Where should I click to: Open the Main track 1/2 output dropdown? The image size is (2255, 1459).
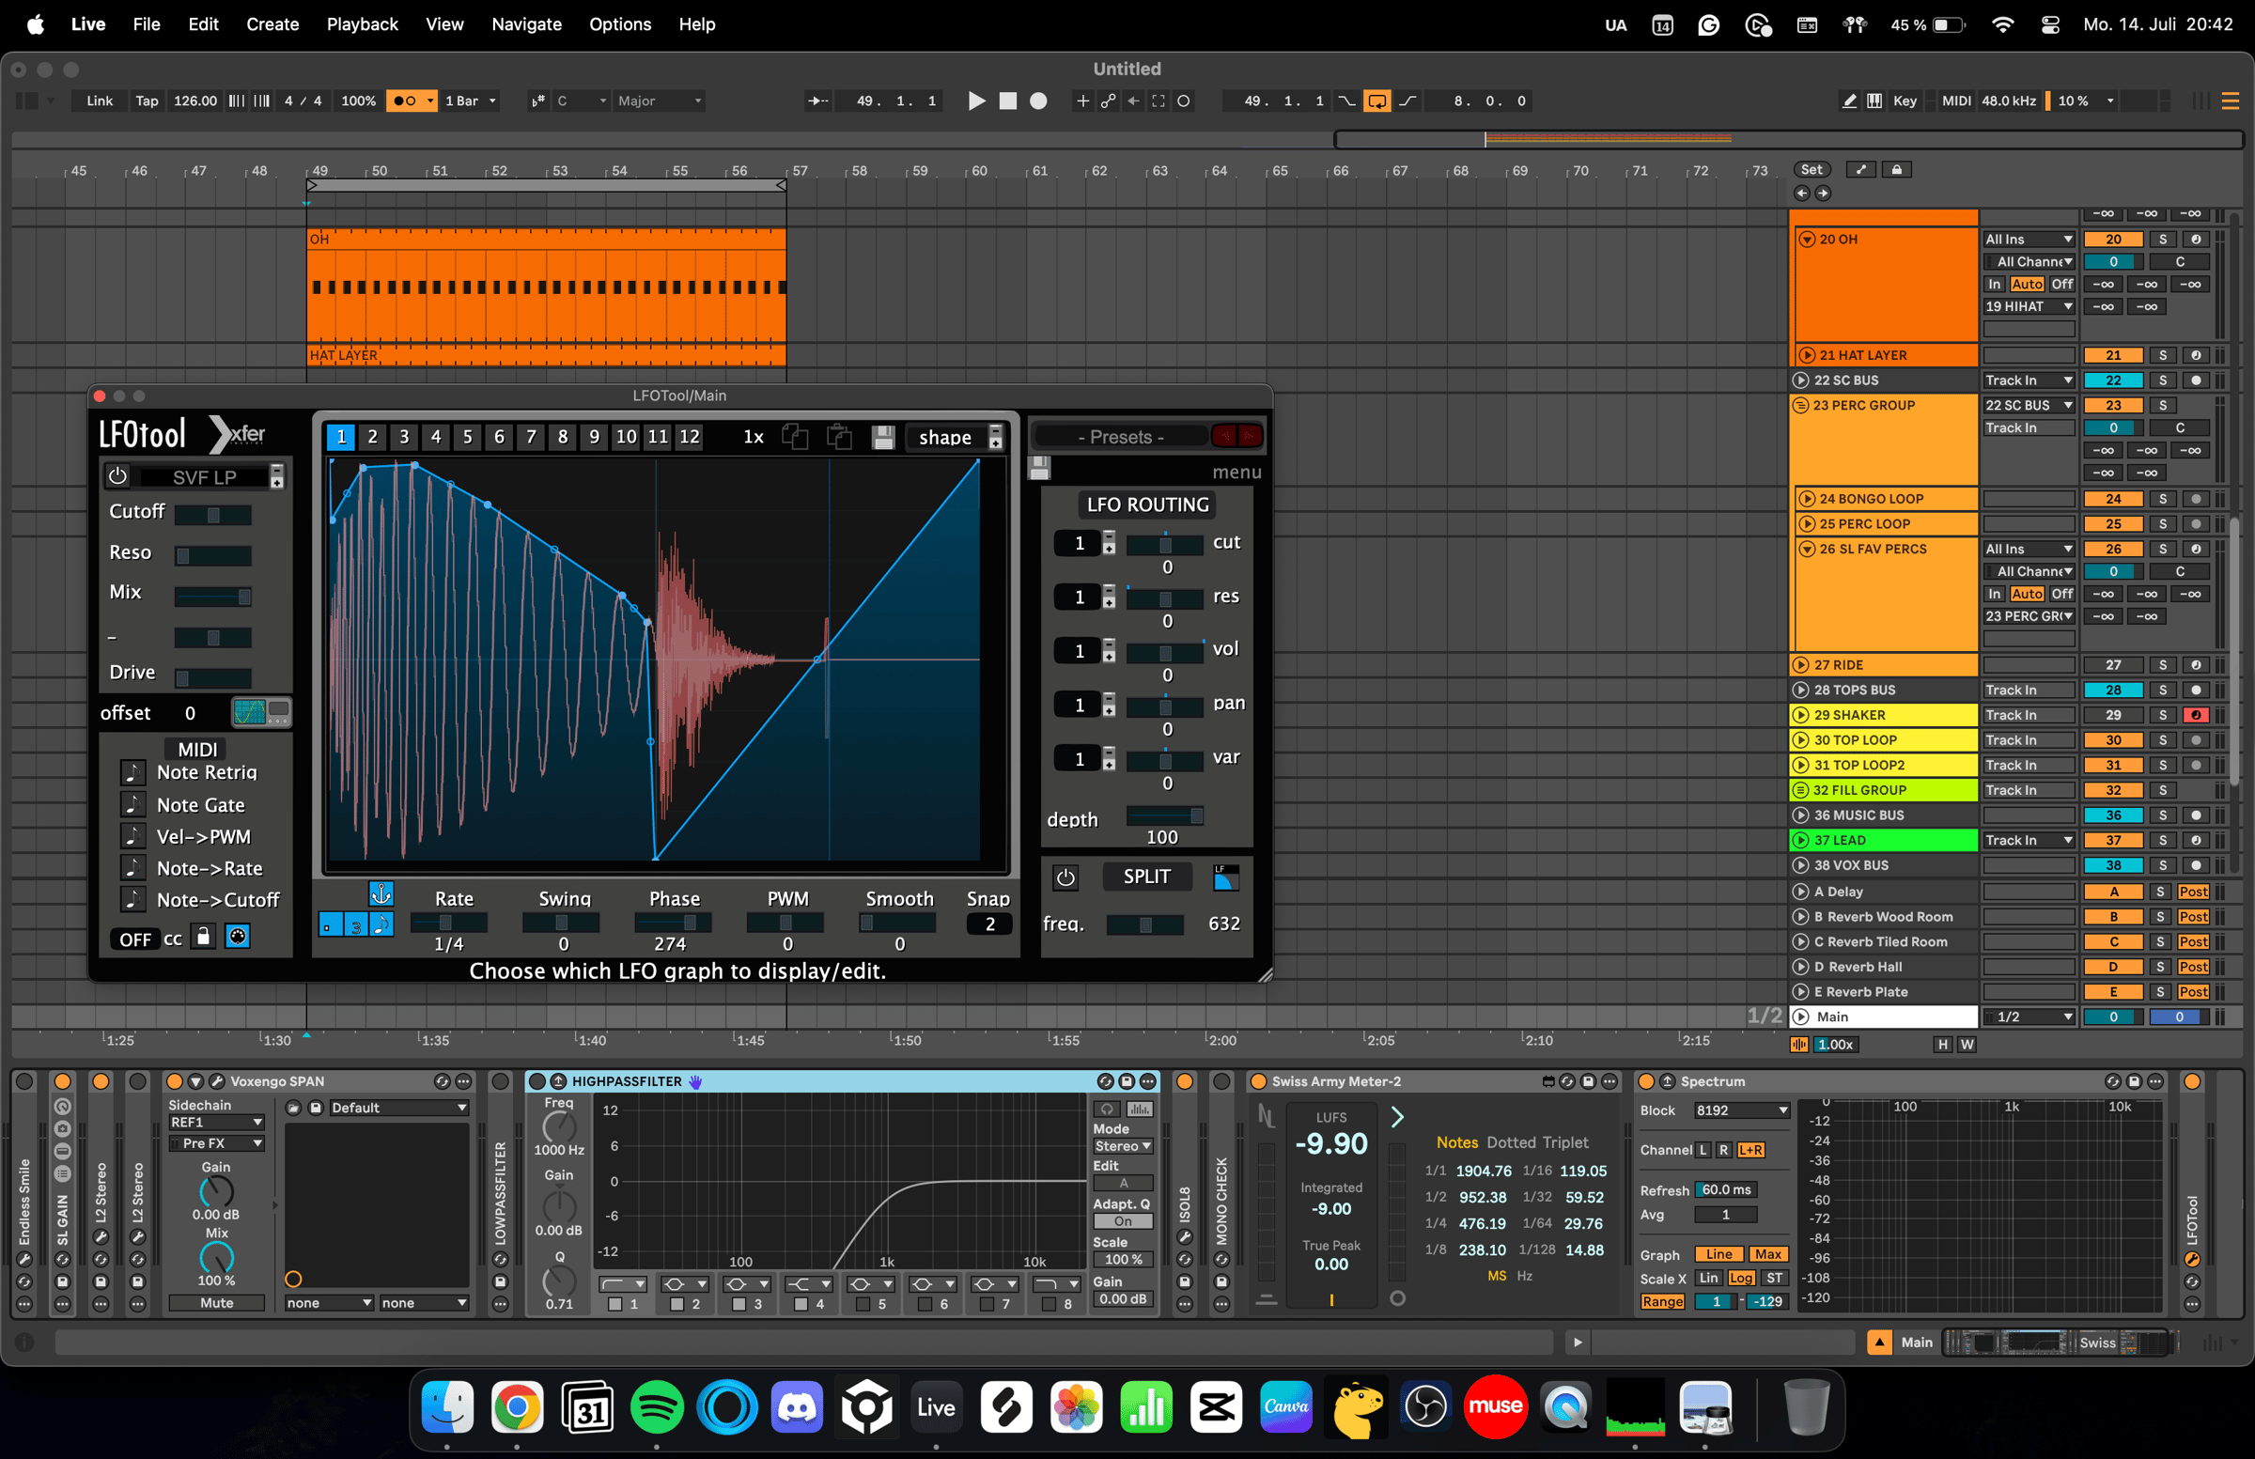2029,1017
